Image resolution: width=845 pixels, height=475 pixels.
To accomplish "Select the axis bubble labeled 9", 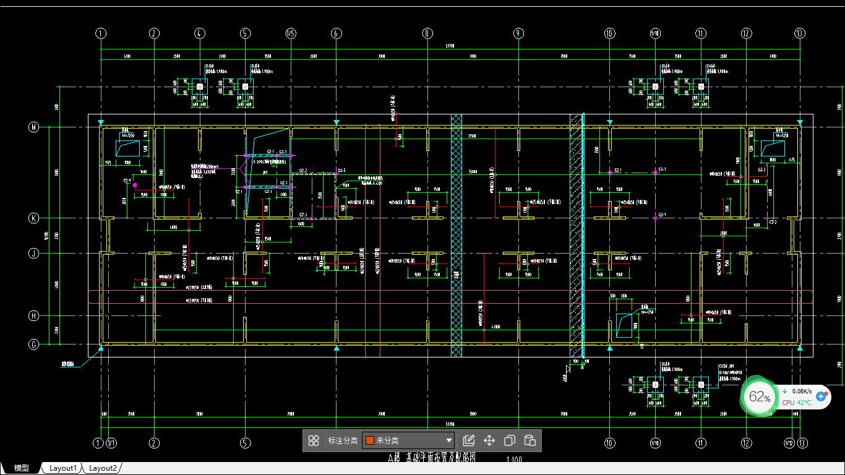I will click(x=518, y=33).
